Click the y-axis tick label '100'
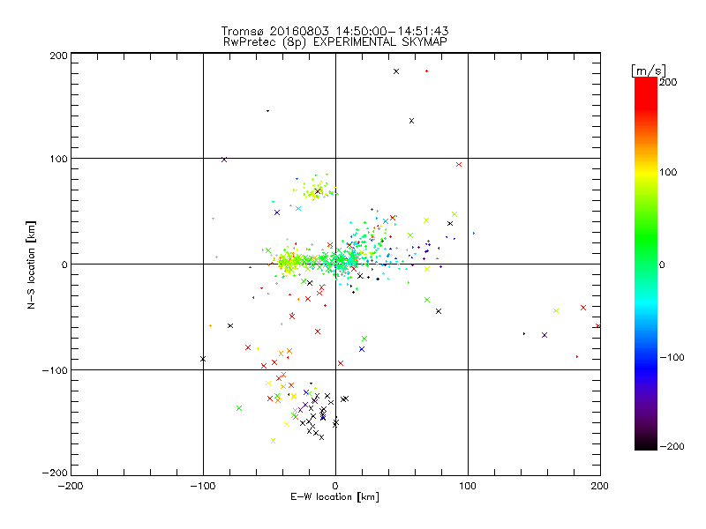This screenshot has height=529, width=706. 58,159
